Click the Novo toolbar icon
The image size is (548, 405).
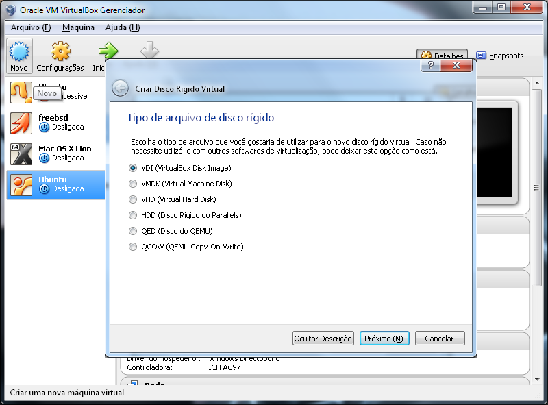[19, 51]
